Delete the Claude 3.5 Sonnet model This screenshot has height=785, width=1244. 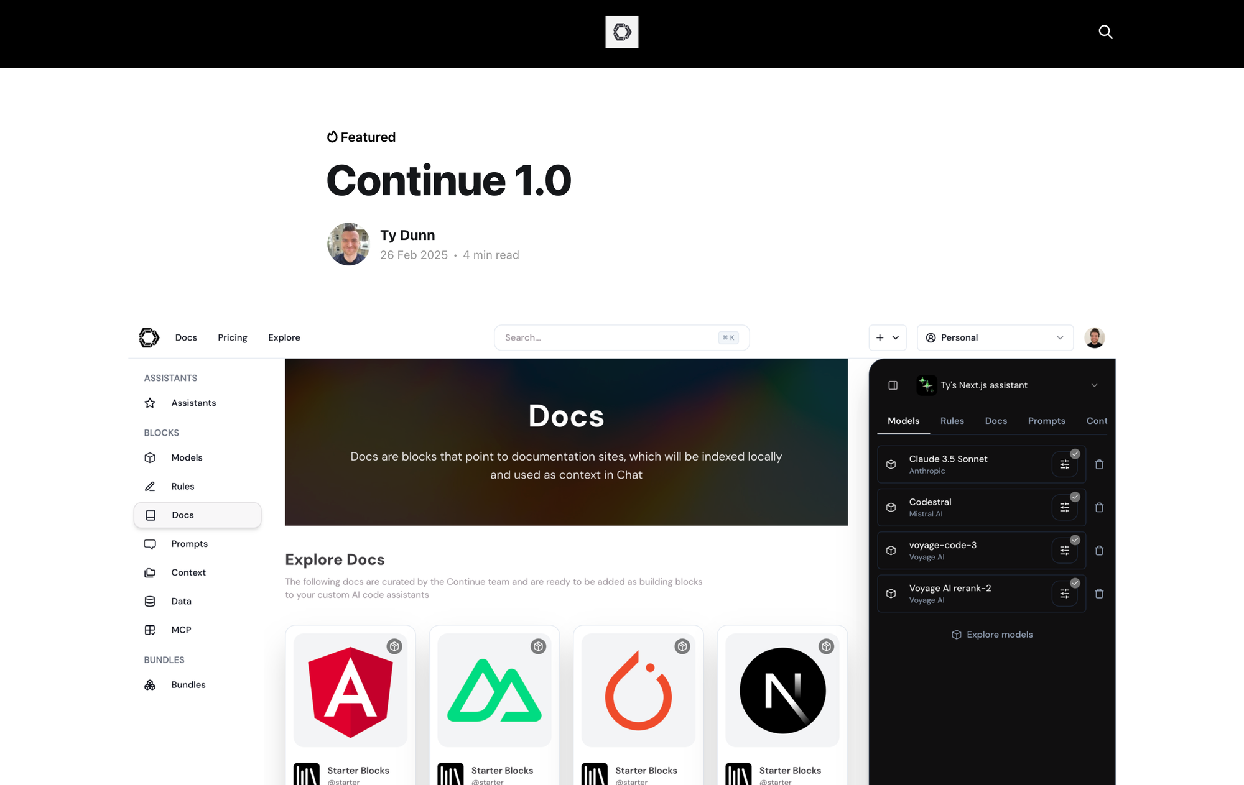(1099, 464)
